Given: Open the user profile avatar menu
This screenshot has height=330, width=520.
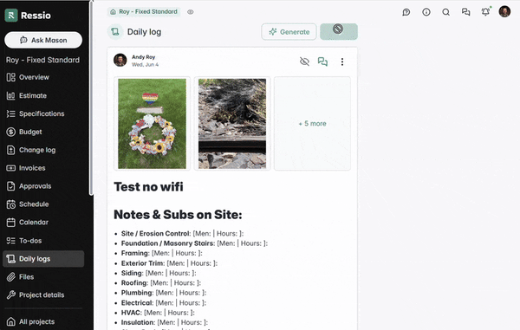Looking at the screenshot, I should tap(504, 11).
